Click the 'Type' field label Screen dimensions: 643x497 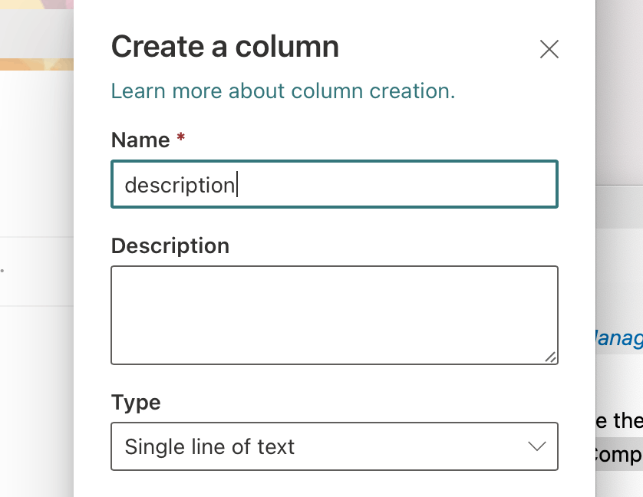[136, 403]
